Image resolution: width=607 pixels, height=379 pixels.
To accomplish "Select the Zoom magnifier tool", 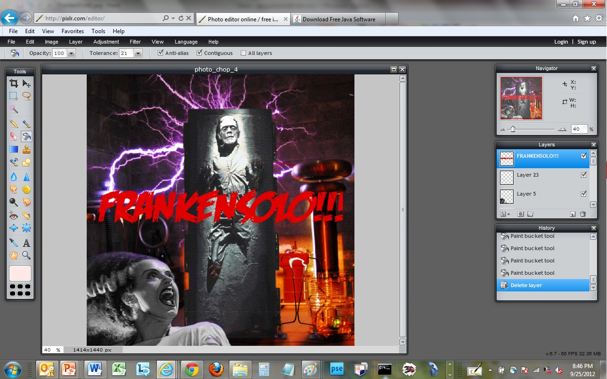I will pos(27,255).
